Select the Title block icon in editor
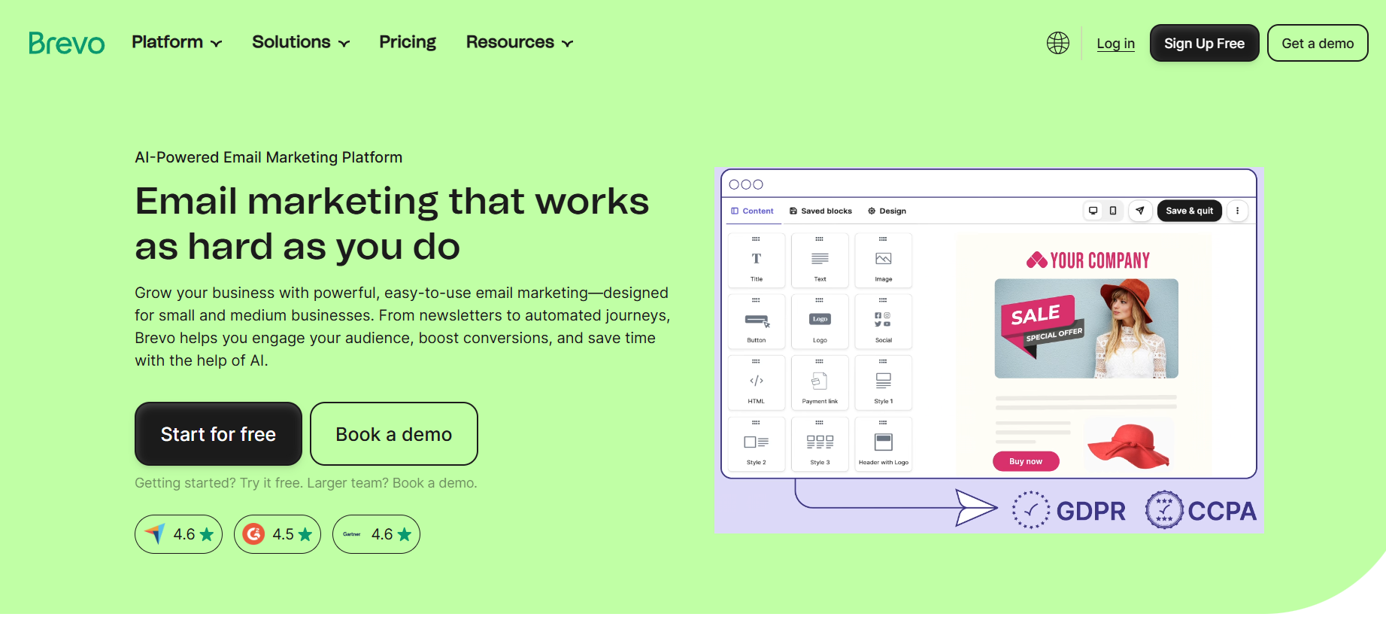The height and width of the screenshot is (626, 1386). tap(756, 260)
